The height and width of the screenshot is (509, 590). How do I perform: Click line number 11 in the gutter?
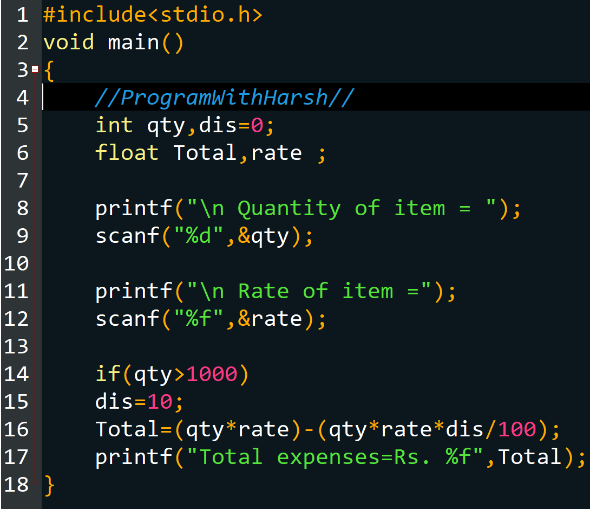click(17, 291)
